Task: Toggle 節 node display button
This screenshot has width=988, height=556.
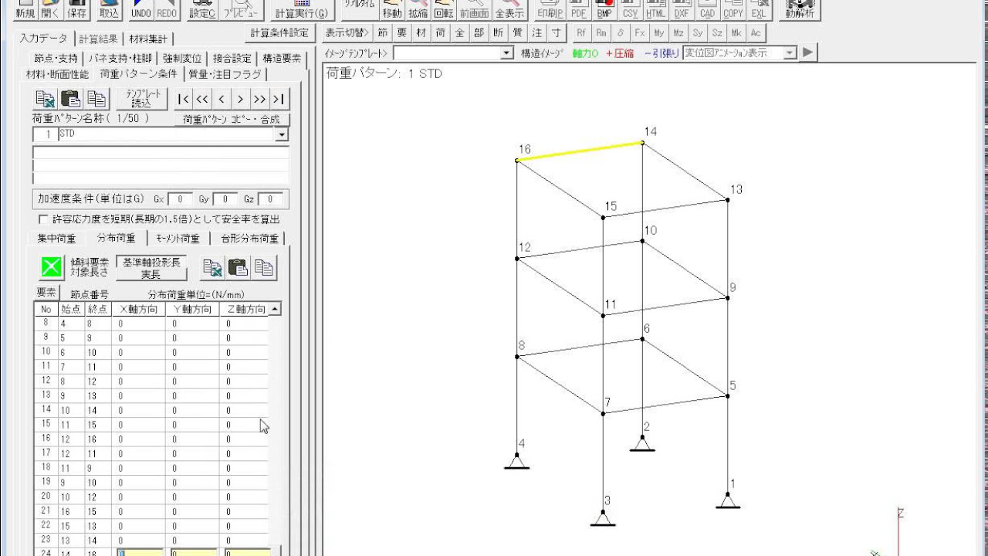Action: tap(383, 32)
